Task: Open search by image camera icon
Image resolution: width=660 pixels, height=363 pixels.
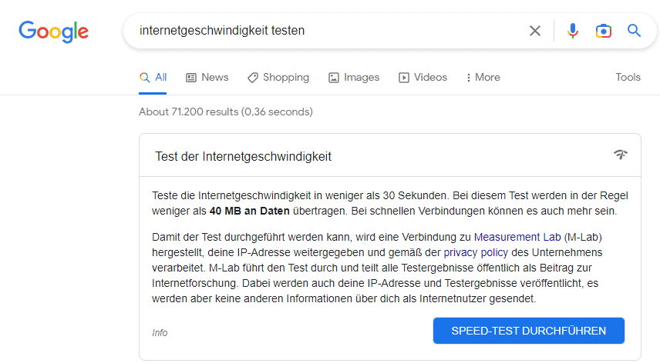Action: 603,31
